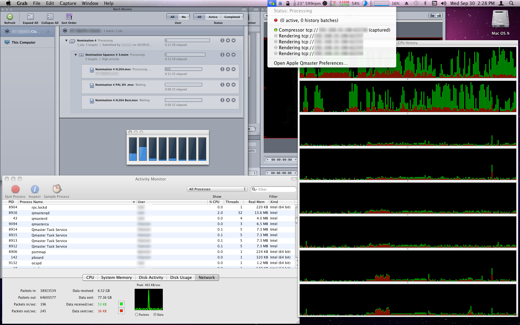Select the Packets radio button
Viewport: 520px width, 325px height.
point(136,315)
